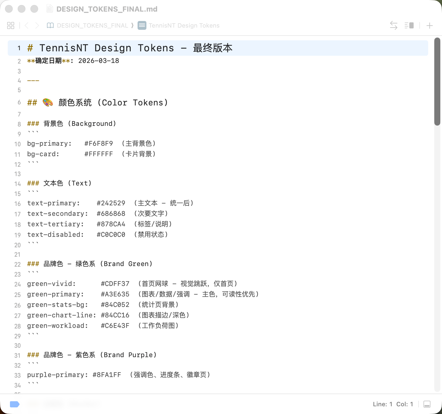Click the heading 'TennisNT Design Tokens – 最终版本'

136,48
